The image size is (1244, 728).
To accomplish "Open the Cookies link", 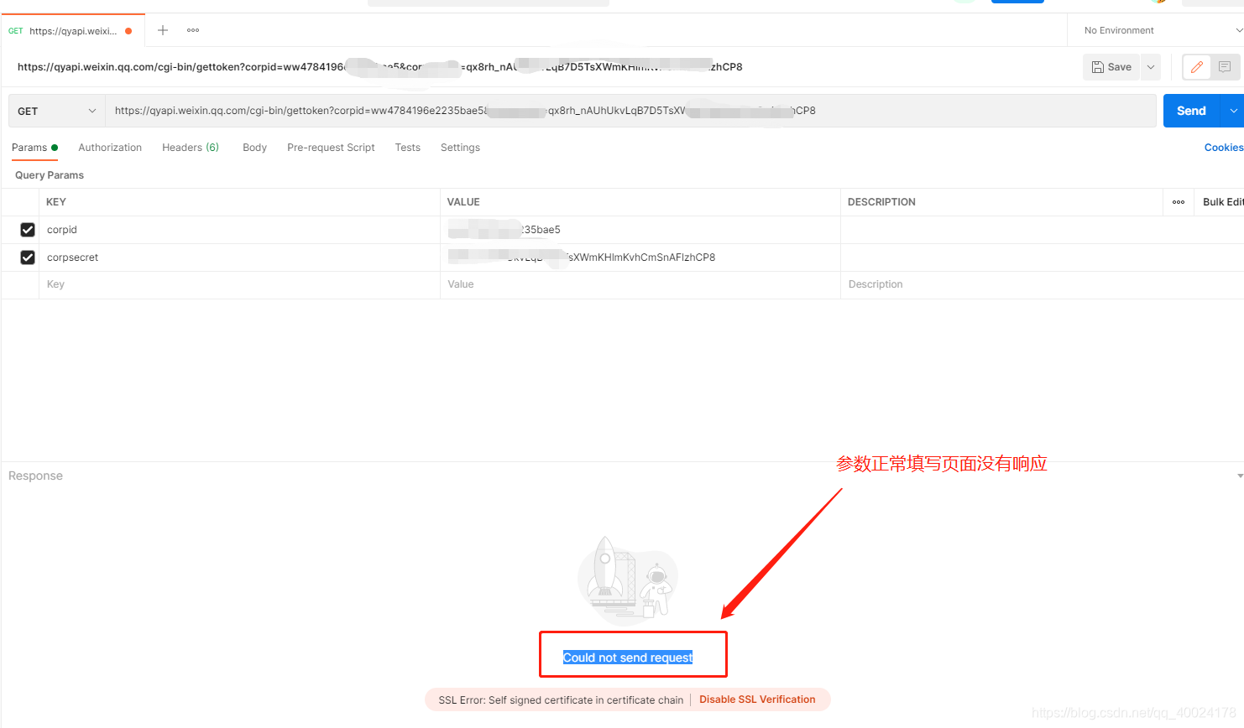I will (x=1223, y=147).
